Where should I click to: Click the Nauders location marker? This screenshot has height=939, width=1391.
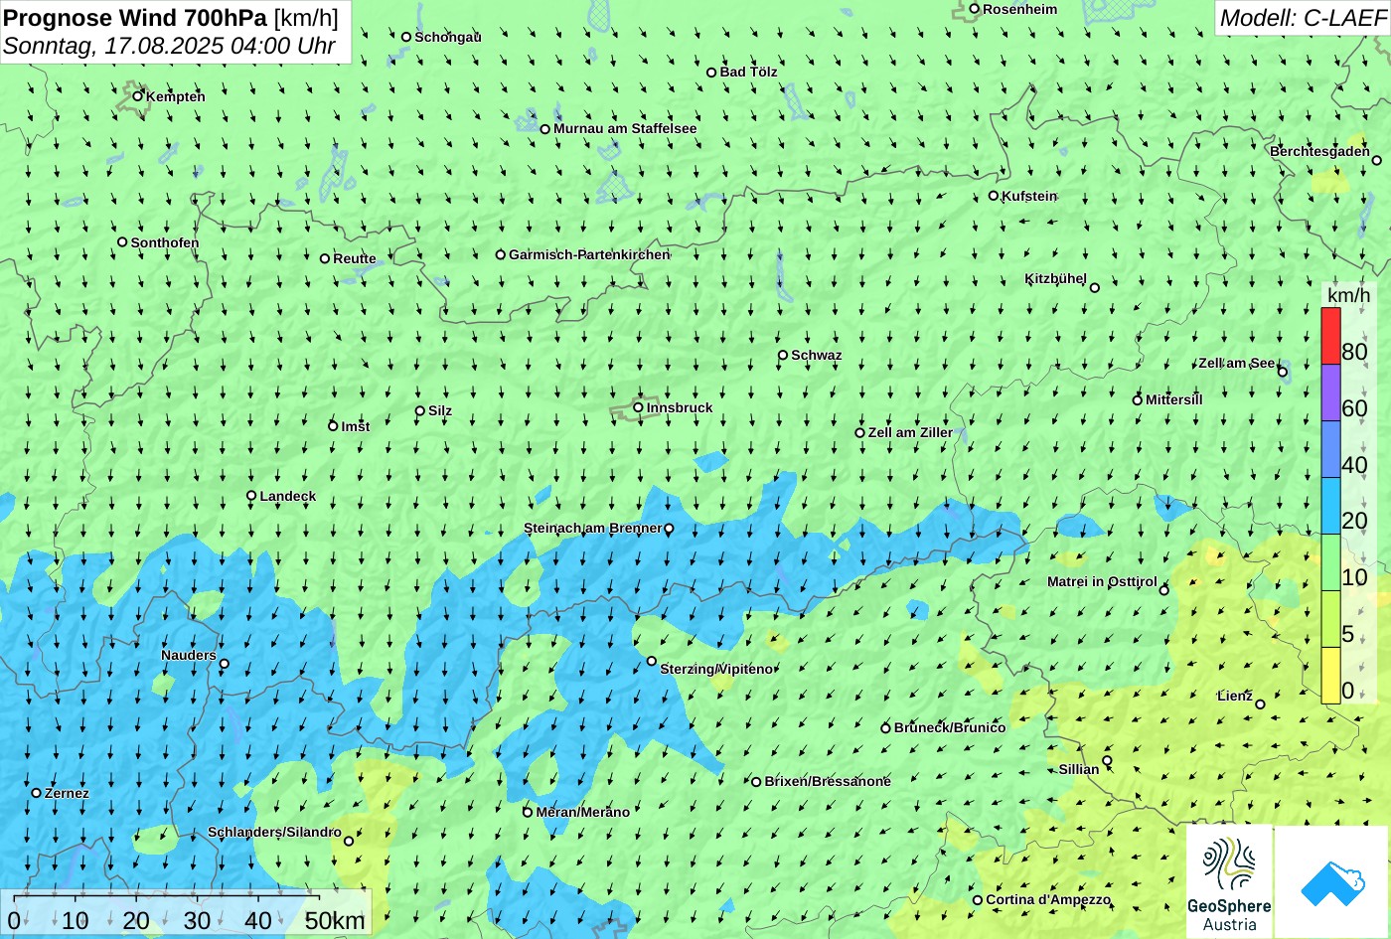pos(225,664)
